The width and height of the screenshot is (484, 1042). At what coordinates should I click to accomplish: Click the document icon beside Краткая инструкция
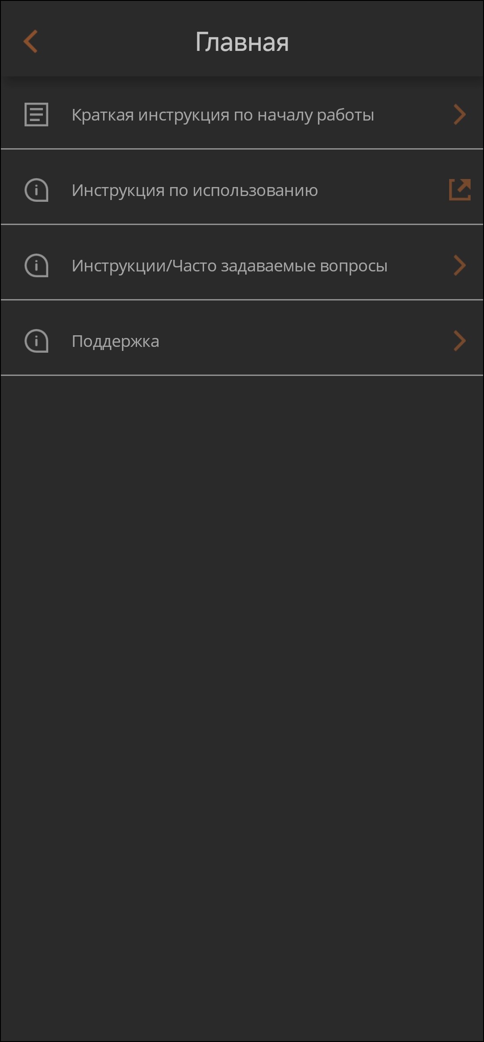36,115
